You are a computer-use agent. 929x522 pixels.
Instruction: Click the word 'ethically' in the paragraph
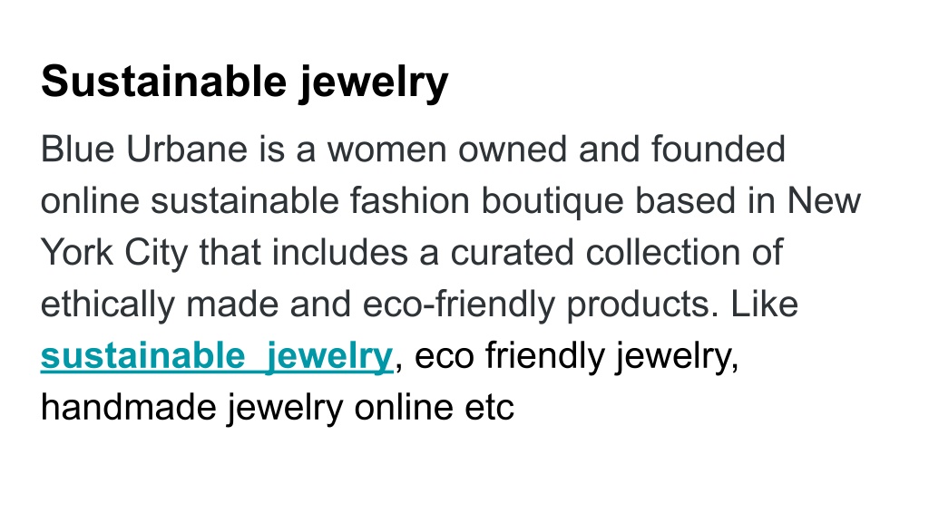pyautogui.click(x=107, y=304)
